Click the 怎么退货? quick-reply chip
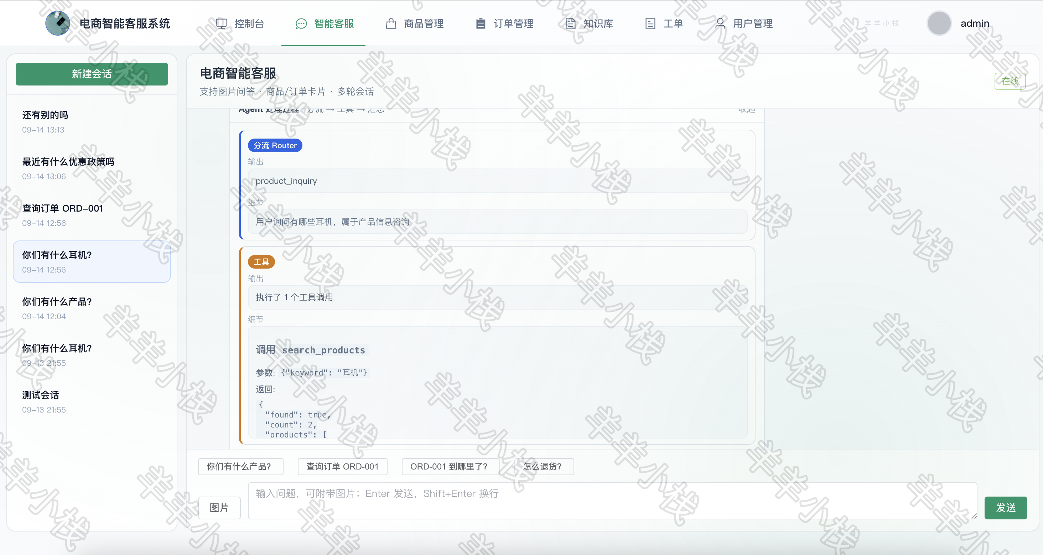The height and width of the screenshot is (555, 1043). 544,467
